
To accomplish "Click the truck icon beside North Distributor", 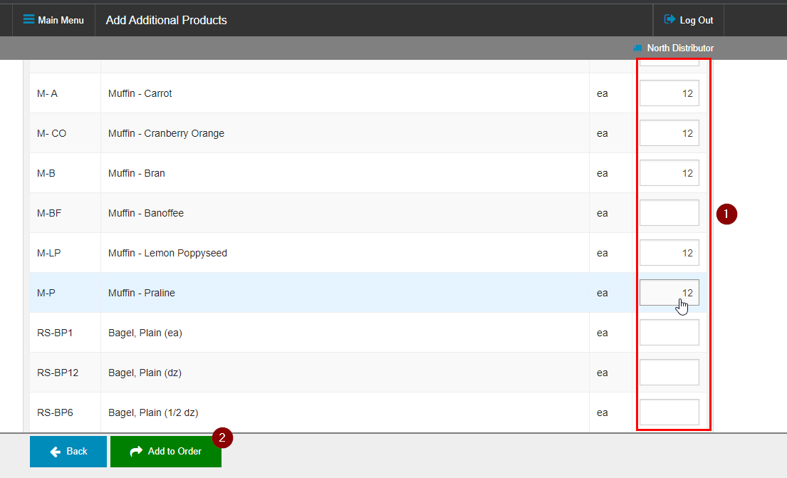I will [637, 48].
